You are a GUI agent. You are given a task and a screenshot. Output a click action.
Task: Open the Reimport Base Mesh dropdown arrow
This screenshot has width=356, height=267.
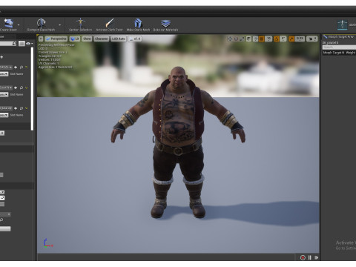(x=59, y=25)
